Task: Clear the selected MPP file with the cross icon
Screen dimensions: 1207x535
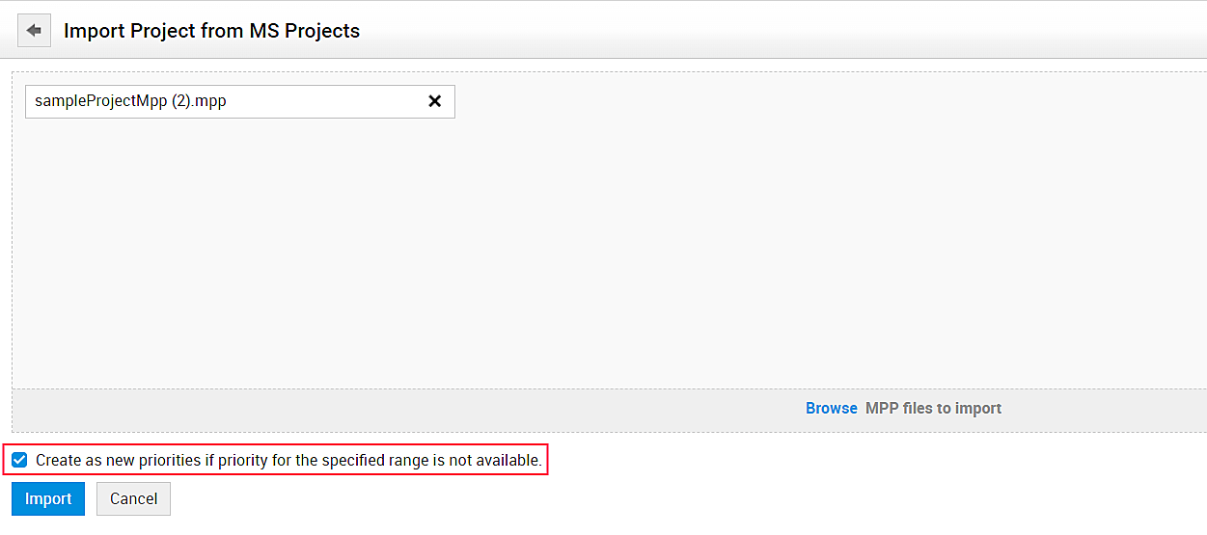Action: [x=434, y=101]
